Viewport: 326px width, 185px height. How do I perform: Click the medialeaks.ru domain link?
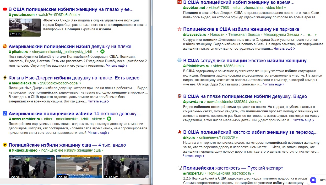24,83
